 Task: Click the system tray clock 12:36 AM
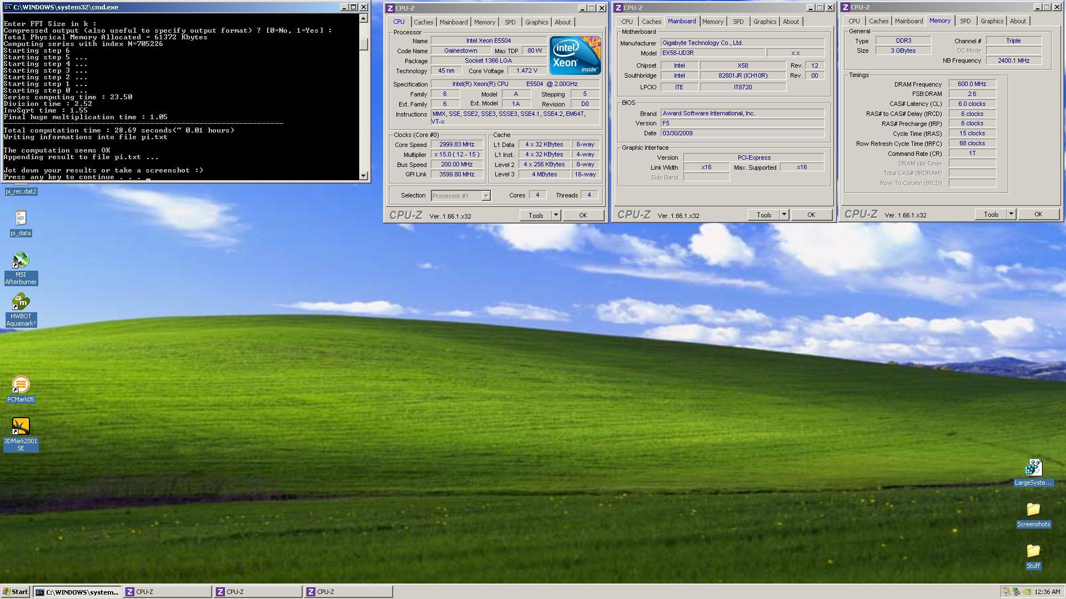[x=1048, y=592]
